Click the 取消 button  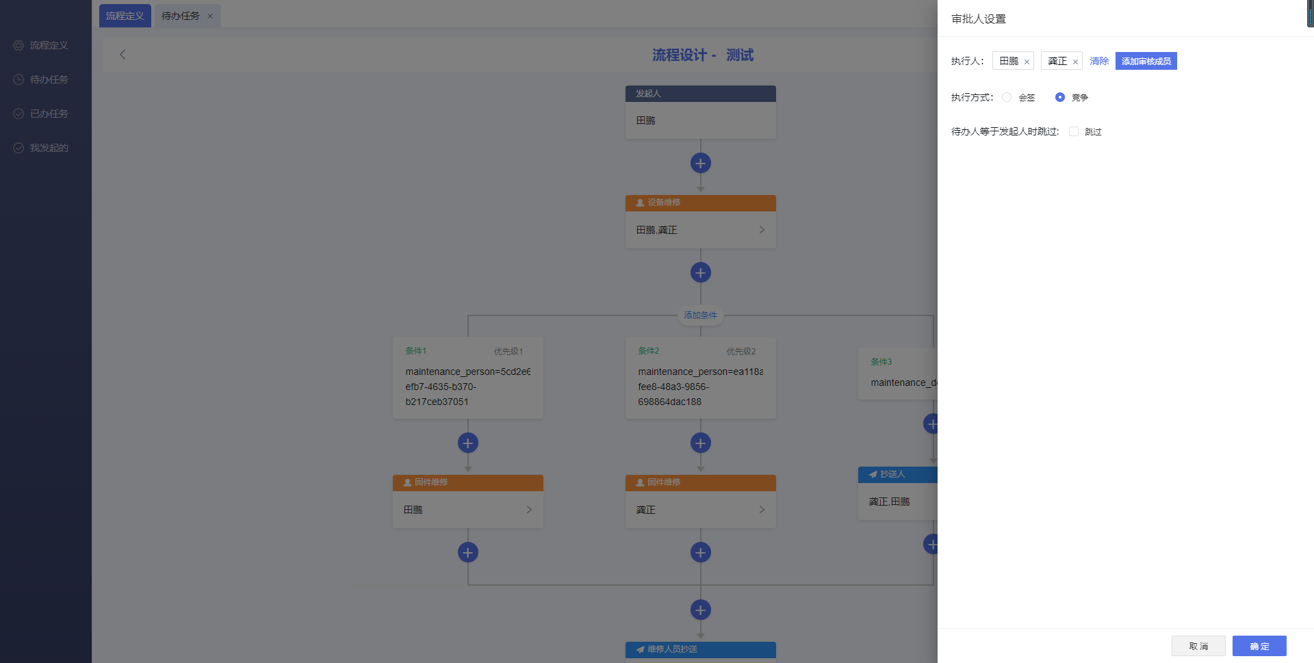point(1198,646)
